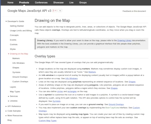Open Info Windows sidebar sub-item
151x124 pixels.
(18, 63)
